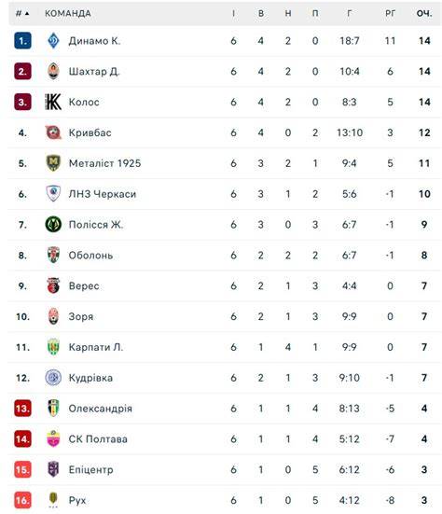Open the ЛНЗ Черкаси team link
This screenshot has width=442, height=514.
coord(103,194)
